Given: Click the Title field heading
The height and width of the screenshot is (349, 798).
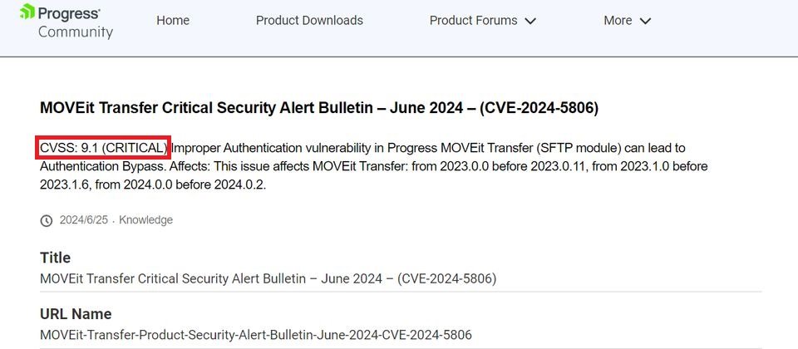Looking at the screenshot, I should (x=56, y=258).
